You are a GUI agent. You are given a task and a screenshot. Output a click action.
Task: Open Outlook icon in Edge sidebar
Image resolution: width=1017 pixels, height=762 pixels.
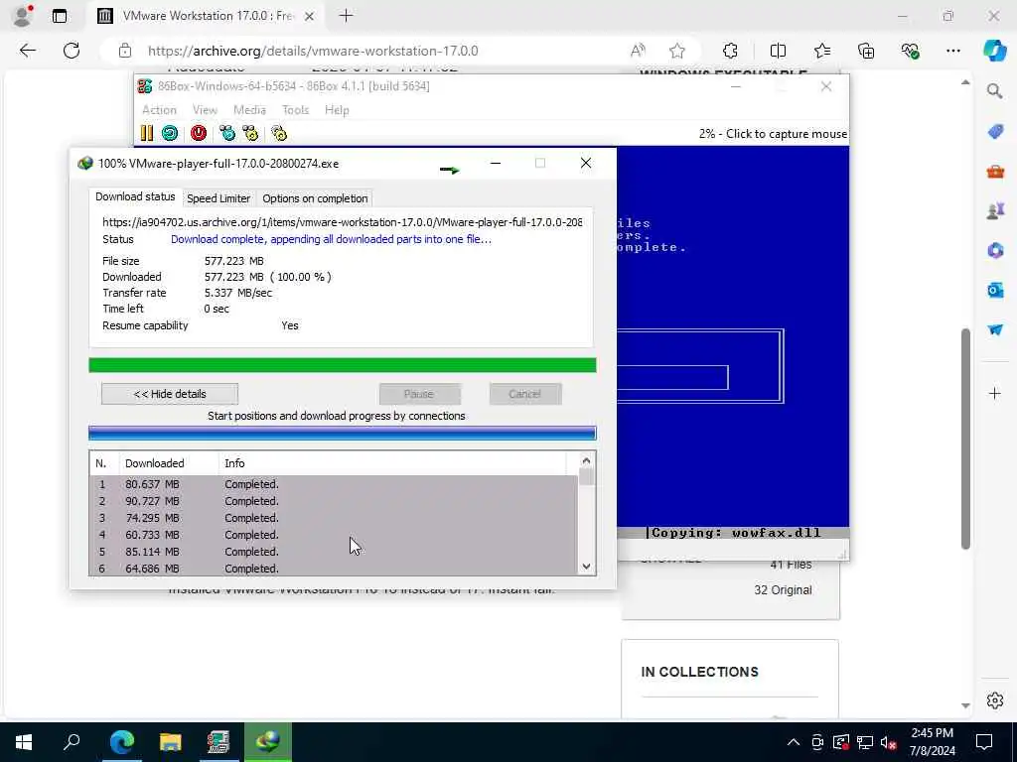995,290
